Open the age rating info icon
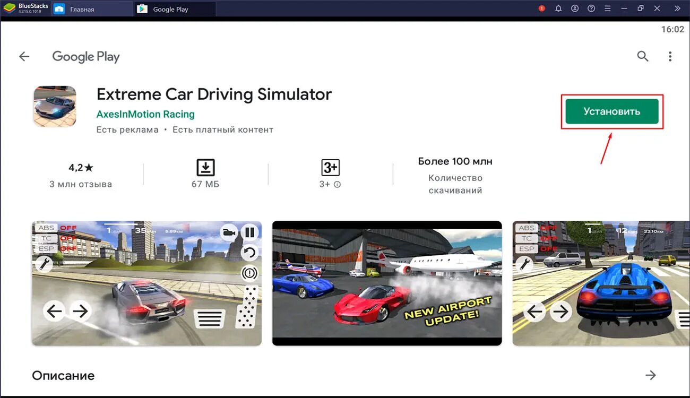The image size is (690, 398). point(337,185)
